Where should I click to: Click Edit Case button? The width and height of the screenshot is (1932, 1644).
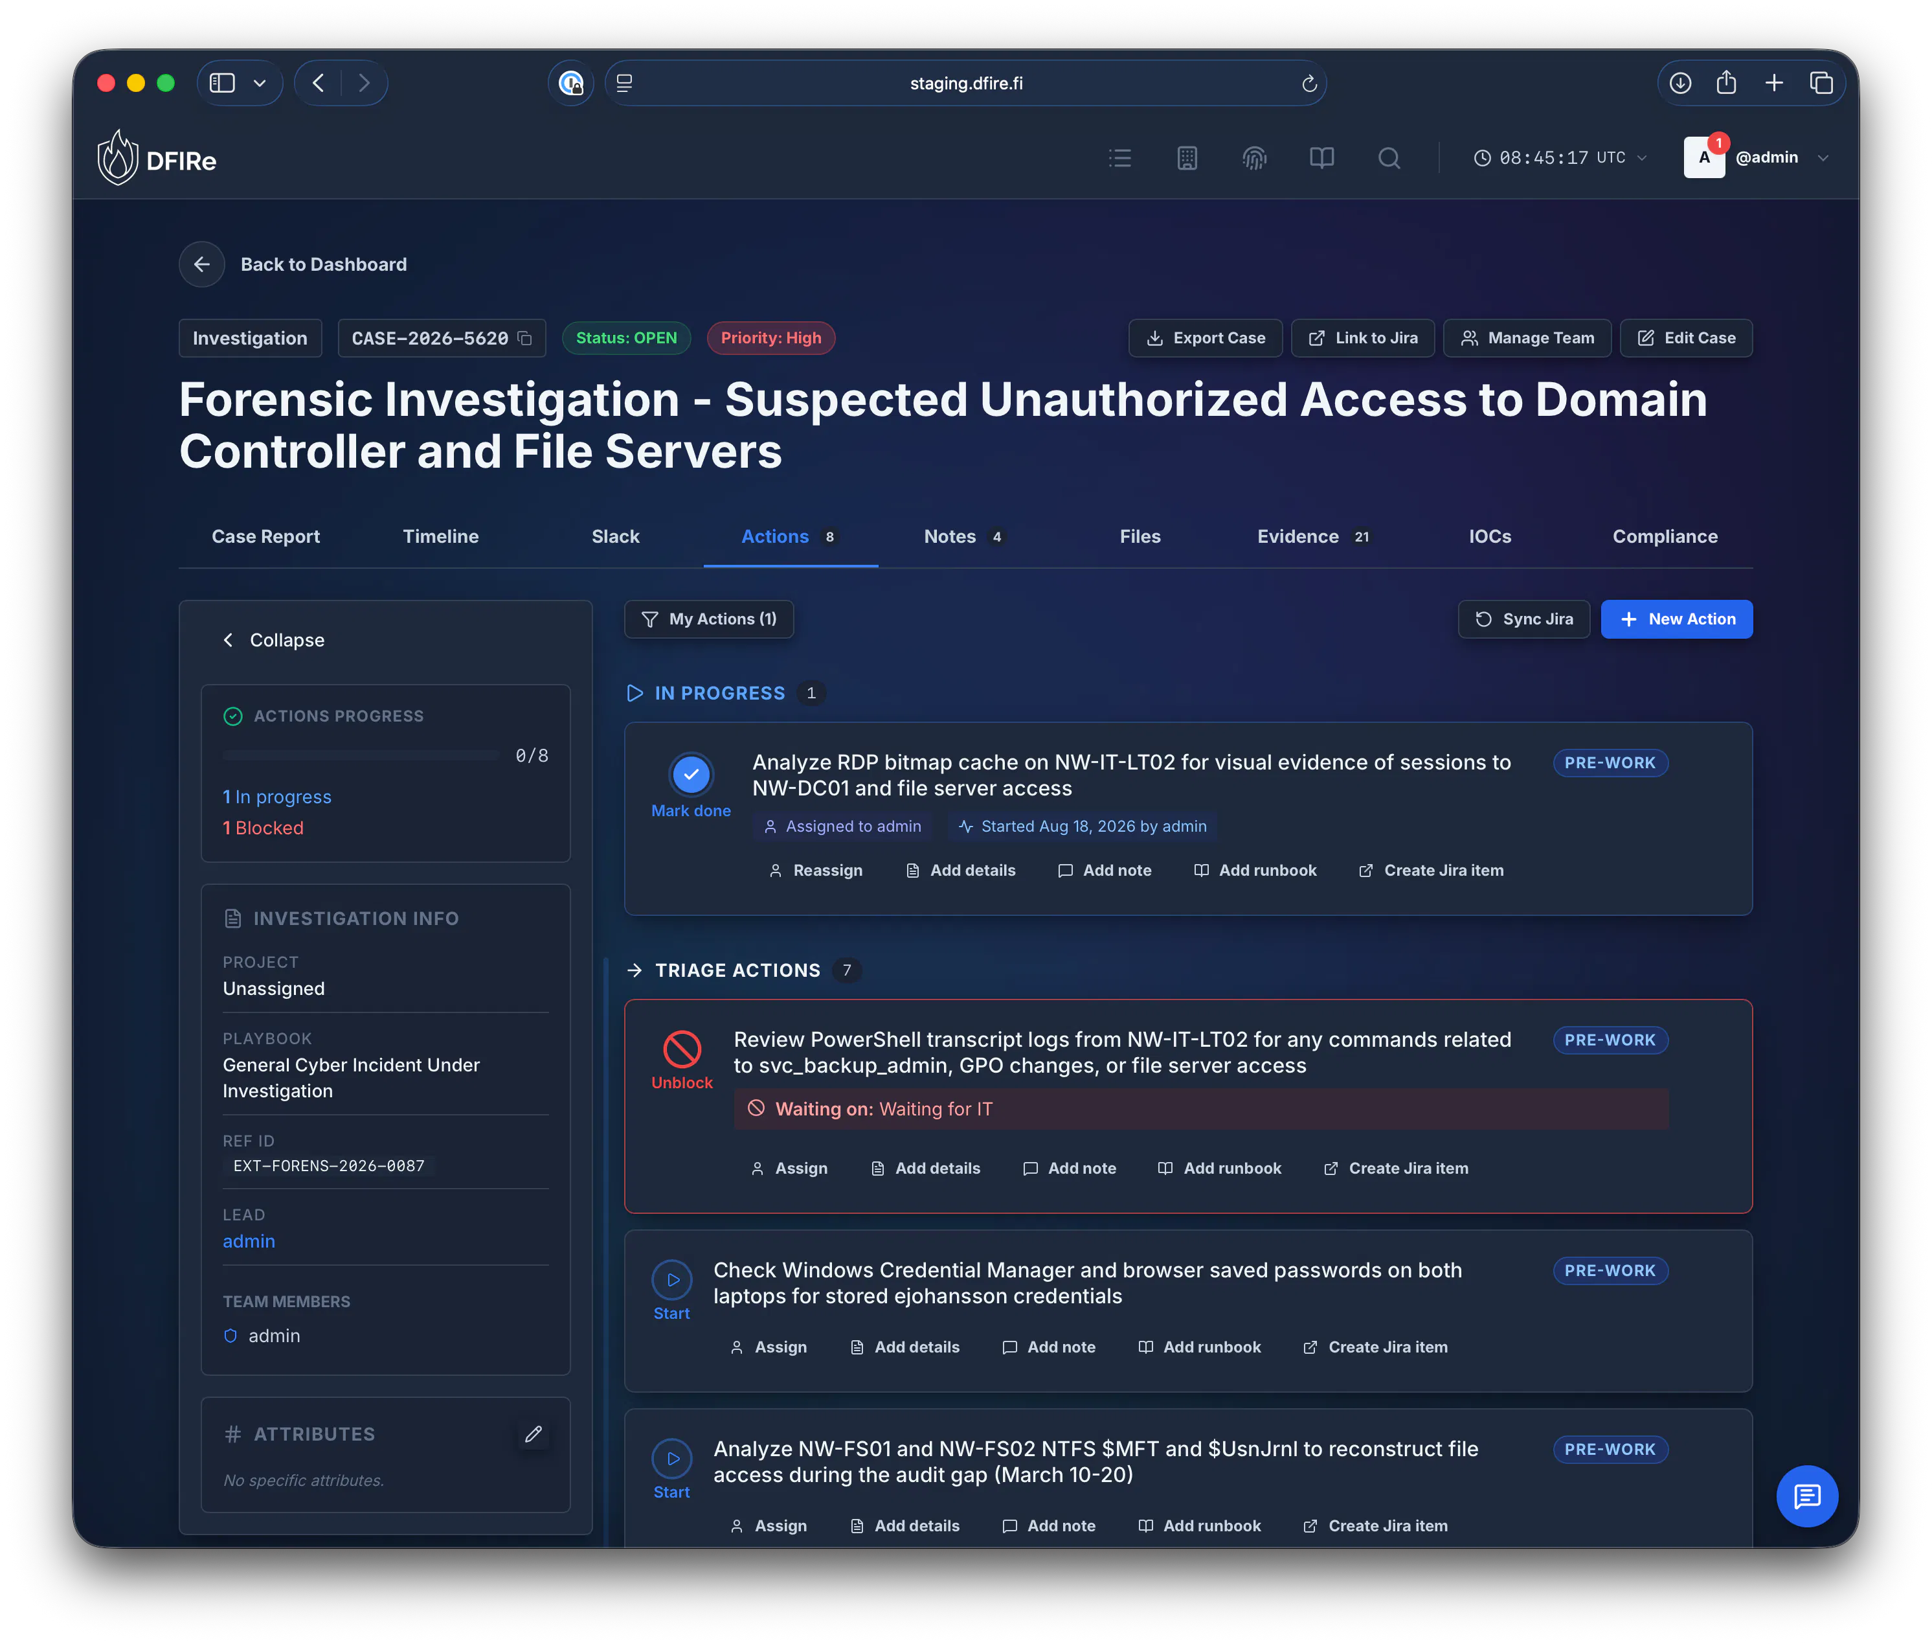click(x=1686, y=338)
